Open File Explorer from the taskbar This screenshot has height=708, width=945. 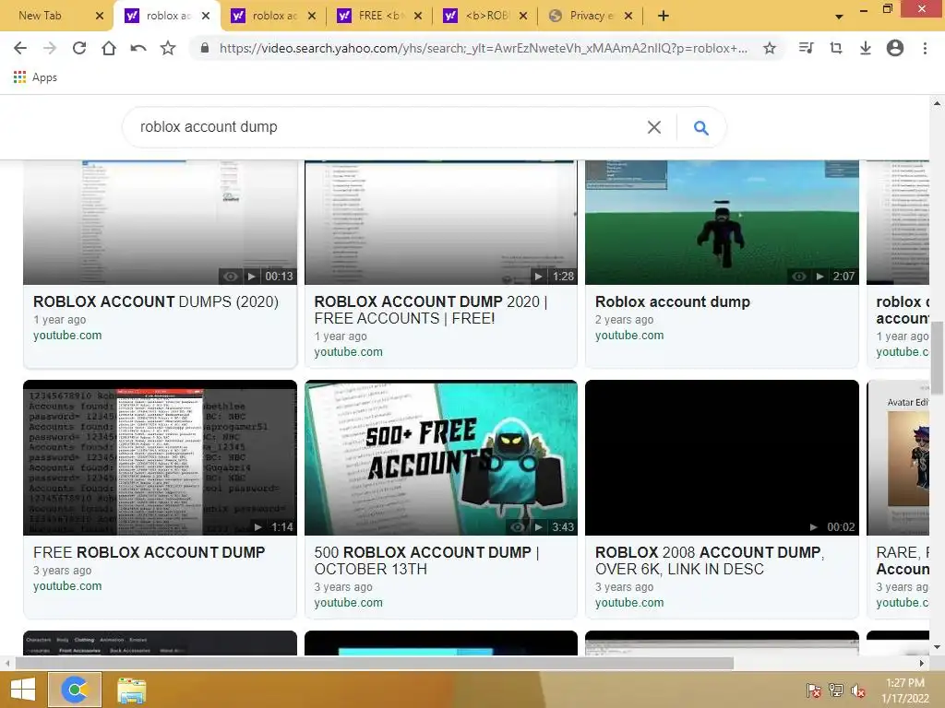[131, 690]
